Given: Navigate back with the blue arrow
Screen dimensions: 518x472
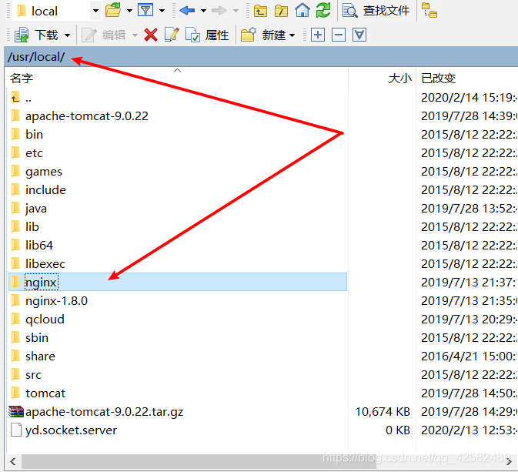Looking at the screenshot, I should [x=187, y=11].
